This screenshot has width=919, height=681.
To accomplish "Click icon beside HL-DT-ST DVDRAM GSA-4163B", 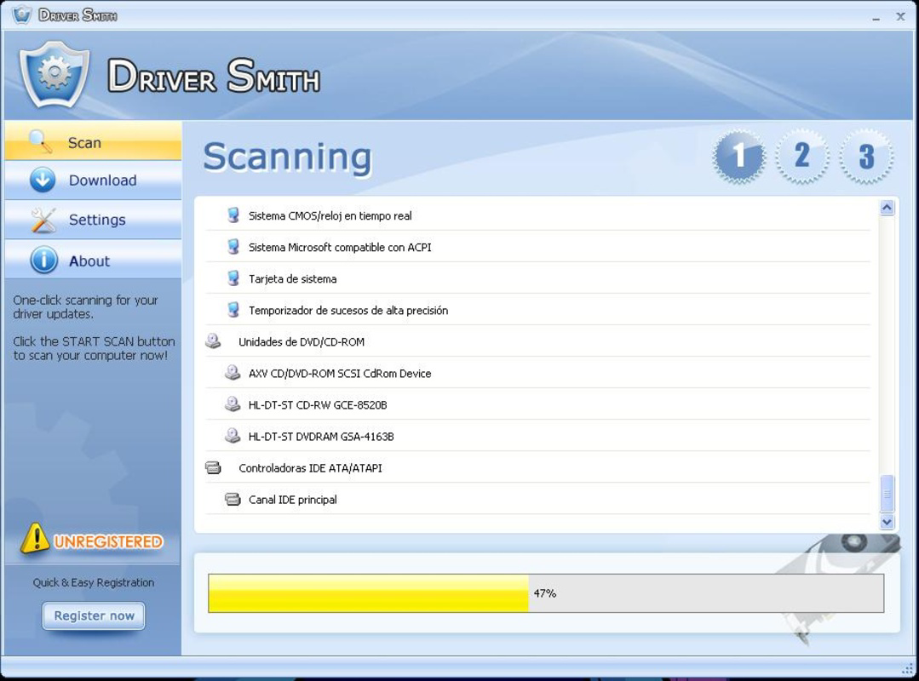I will (x=233, y=436).
